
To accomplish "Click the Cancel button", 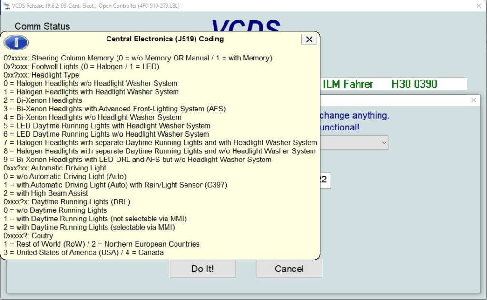I will [x=289, y=269].
